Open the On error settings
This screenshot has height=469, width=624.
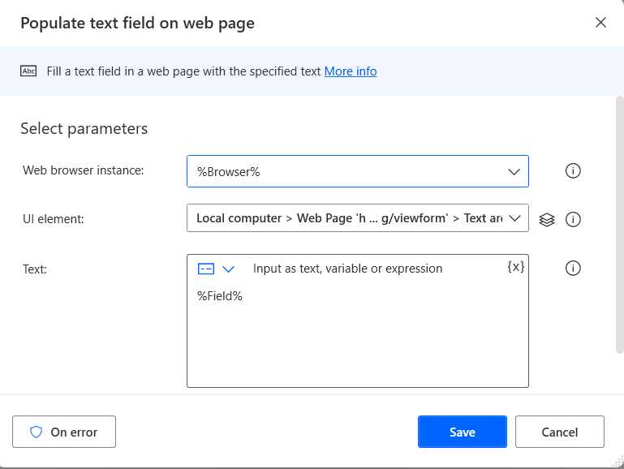(64, 432)
